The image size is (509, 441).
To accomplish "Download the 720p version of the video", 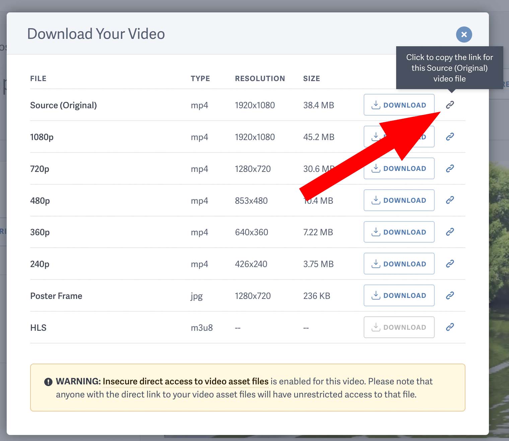I will [399, 168].
